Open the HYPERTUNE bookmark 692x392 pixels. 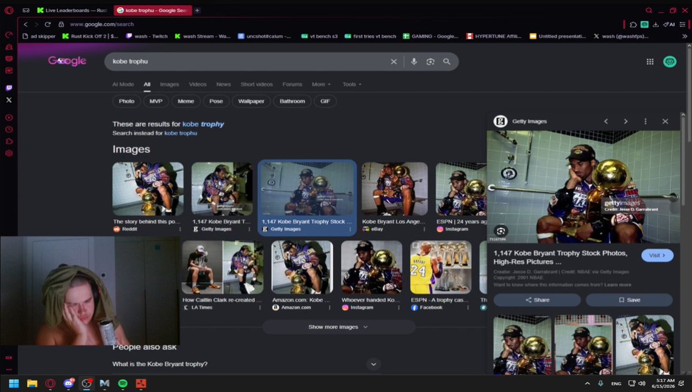pos(494,36)
